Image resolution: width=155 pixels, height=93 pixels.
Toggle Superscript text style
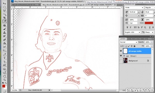(142, 27)
